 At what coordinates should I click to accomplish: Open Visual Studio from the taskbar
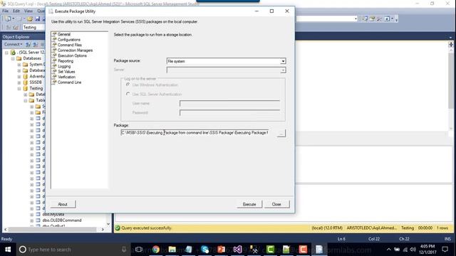pyautogui.click(x=237, y=250)
